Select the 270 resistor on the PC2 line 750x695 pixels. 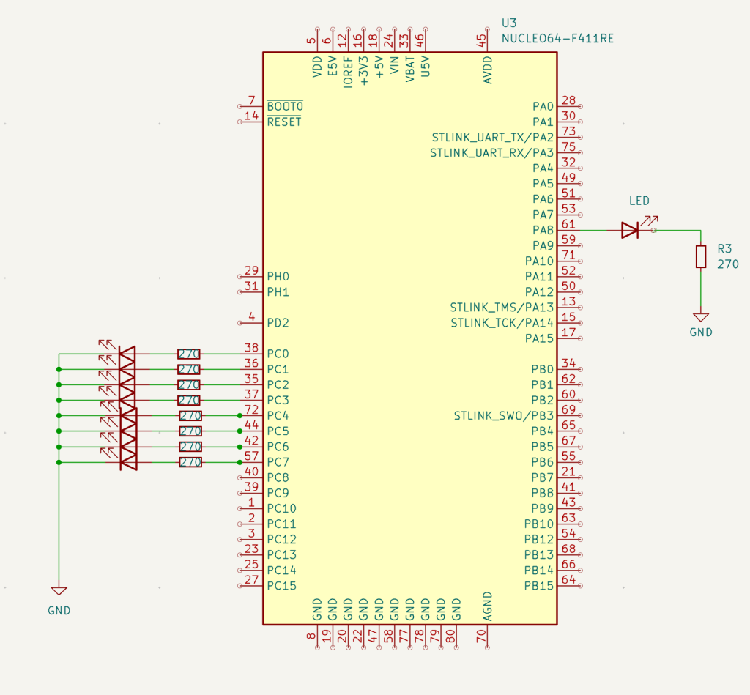click(188, 384)
